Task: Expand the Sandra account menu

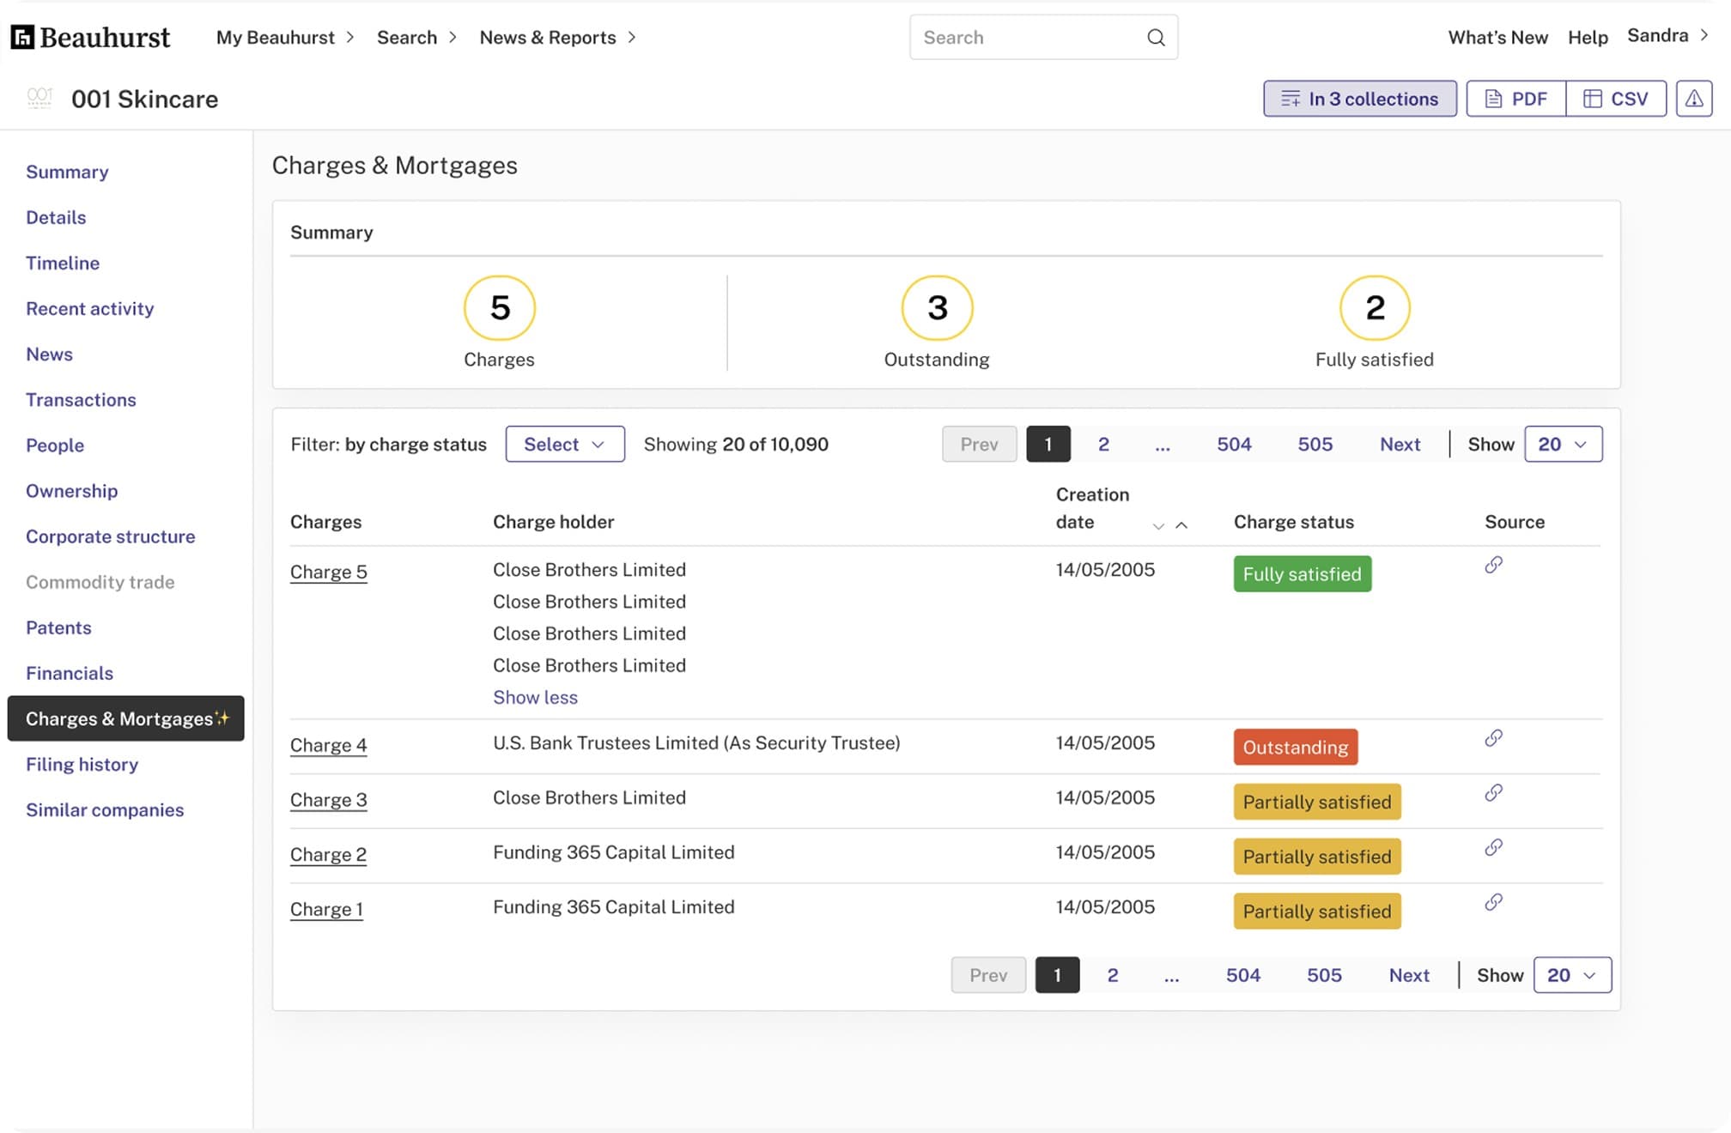Action: coord(1667,35)
